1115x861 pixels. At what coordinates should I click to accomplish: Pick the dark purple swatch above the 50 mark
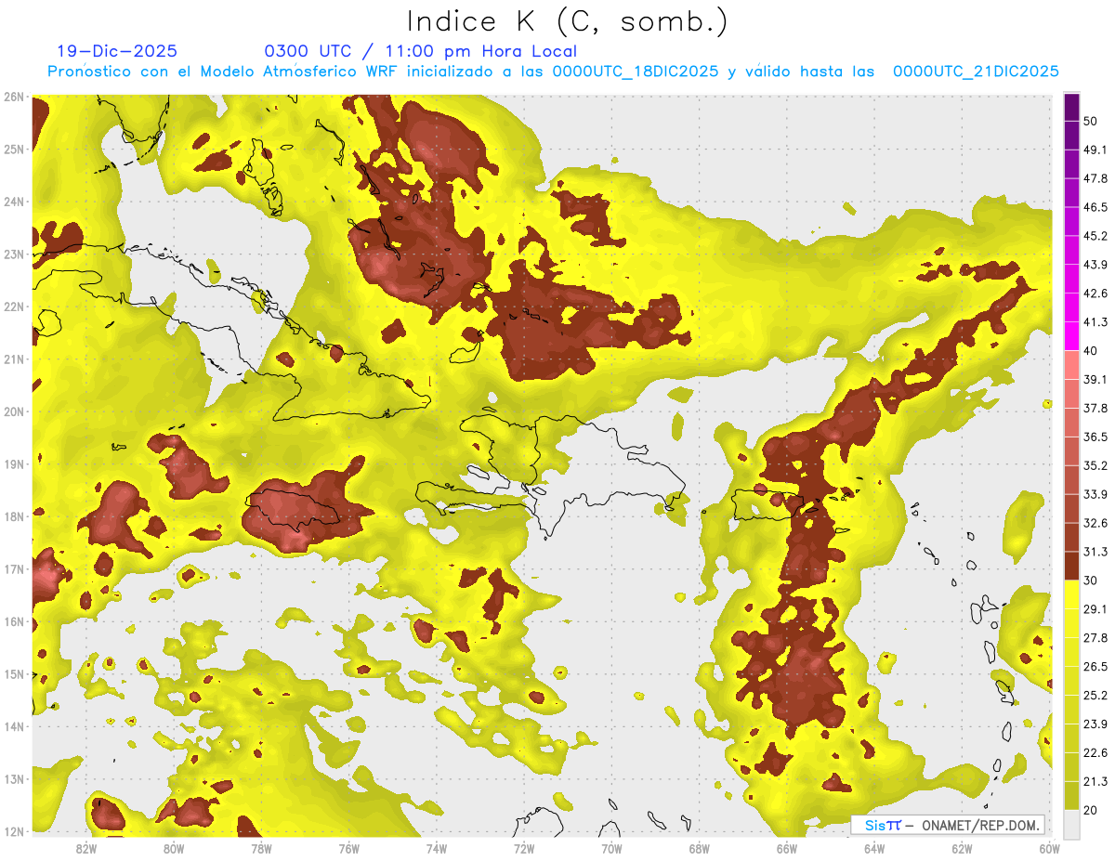[1071, 107]
